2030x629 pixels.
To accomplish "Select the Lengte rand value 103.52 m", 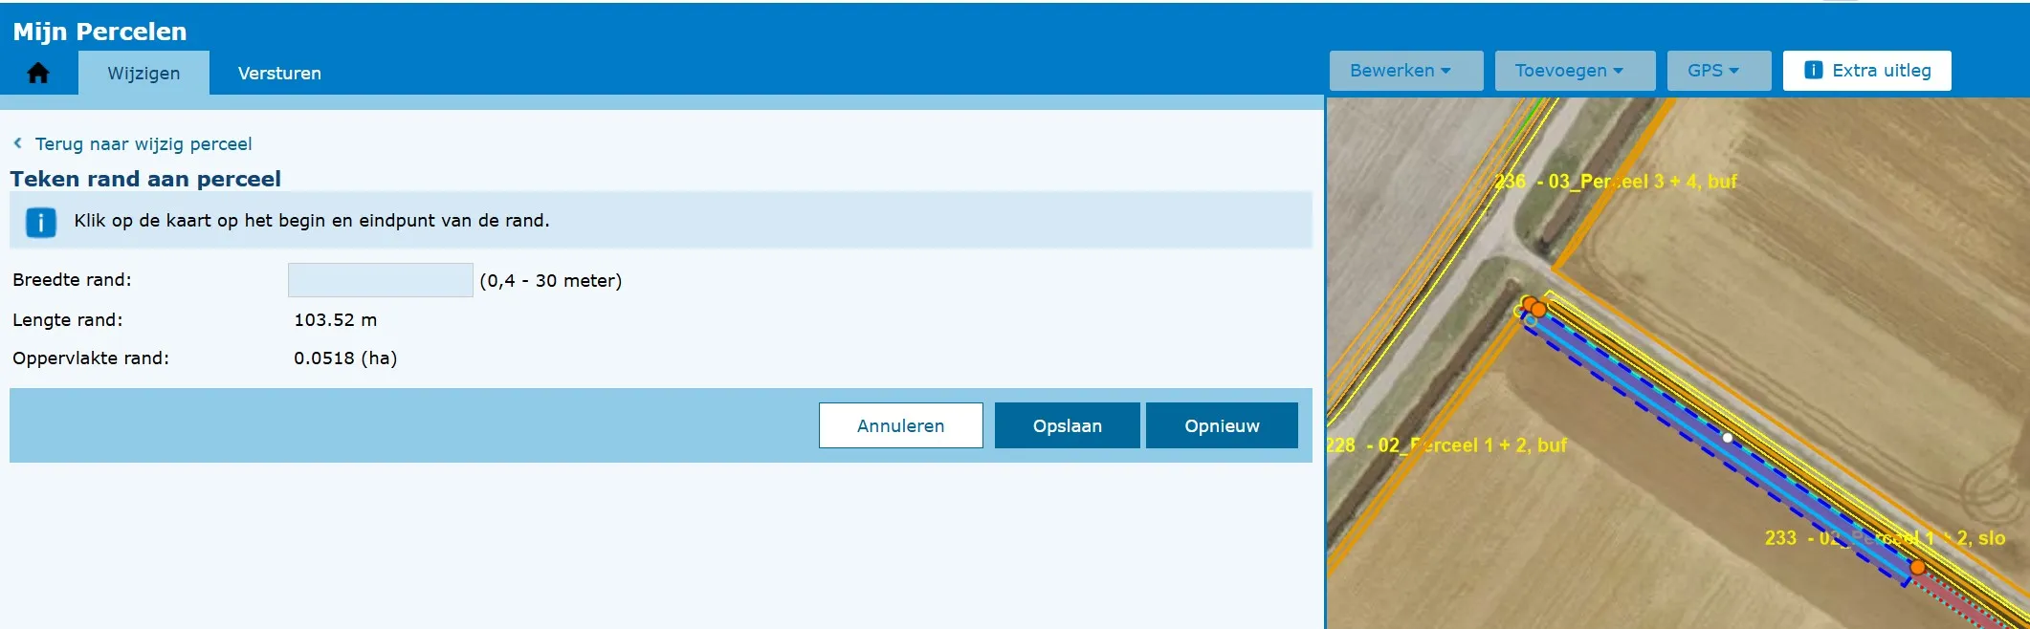I will (x=335, y=320).
